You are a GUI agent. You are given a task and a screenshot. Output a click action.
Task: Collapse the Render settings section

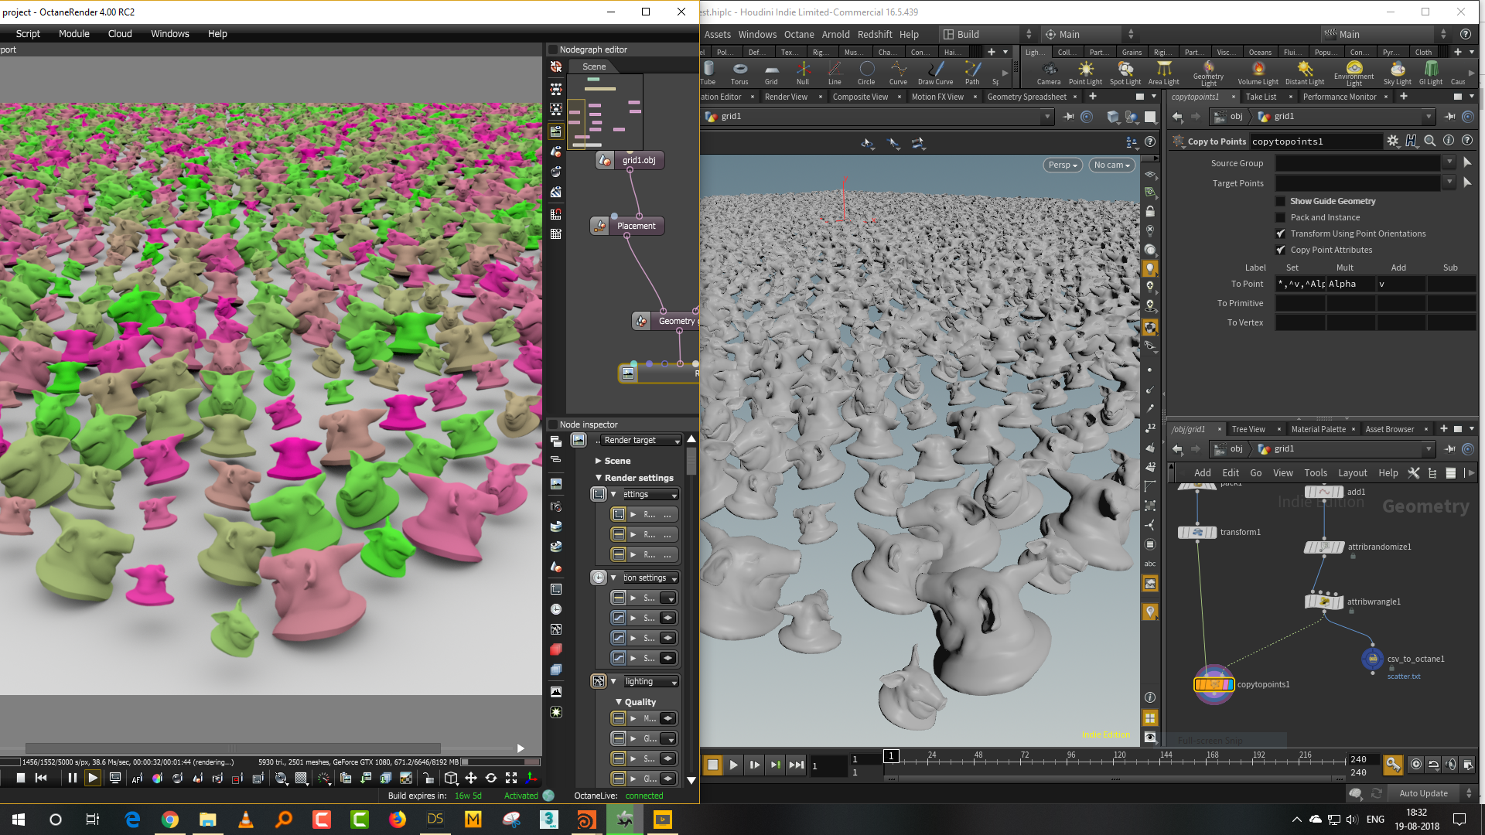point(599,478)
